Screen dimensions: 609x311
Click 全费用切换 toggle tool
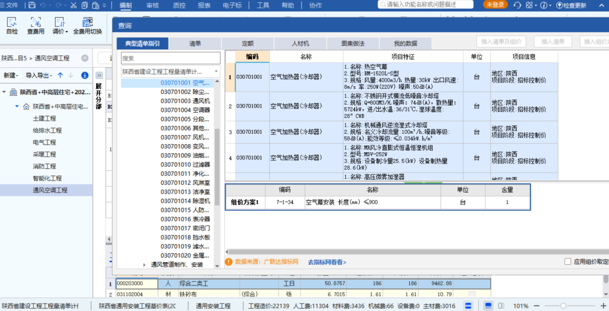tap(87, 26)
